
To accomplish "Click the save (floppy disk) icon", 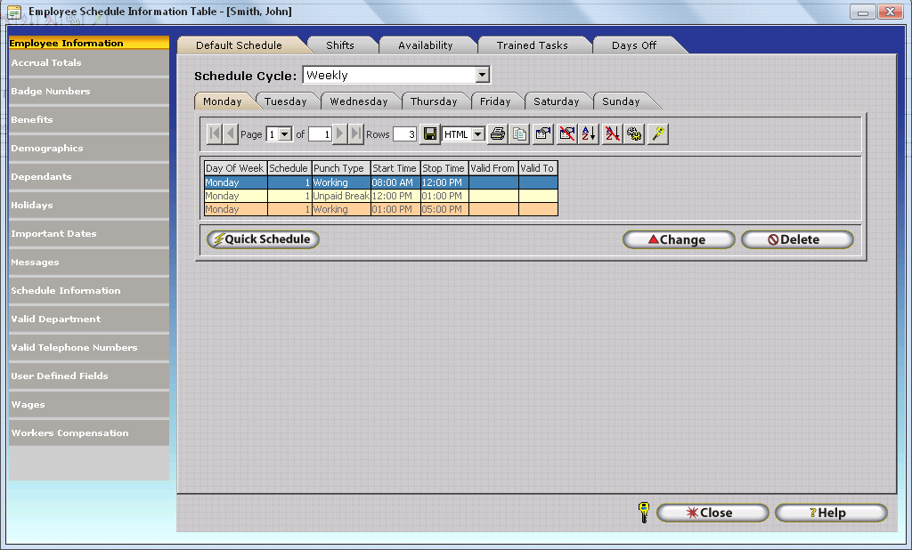I will 430,134.
